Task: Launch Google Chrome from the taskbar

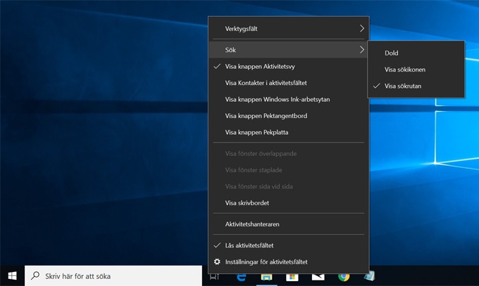Action: click(x=343, y=277)
